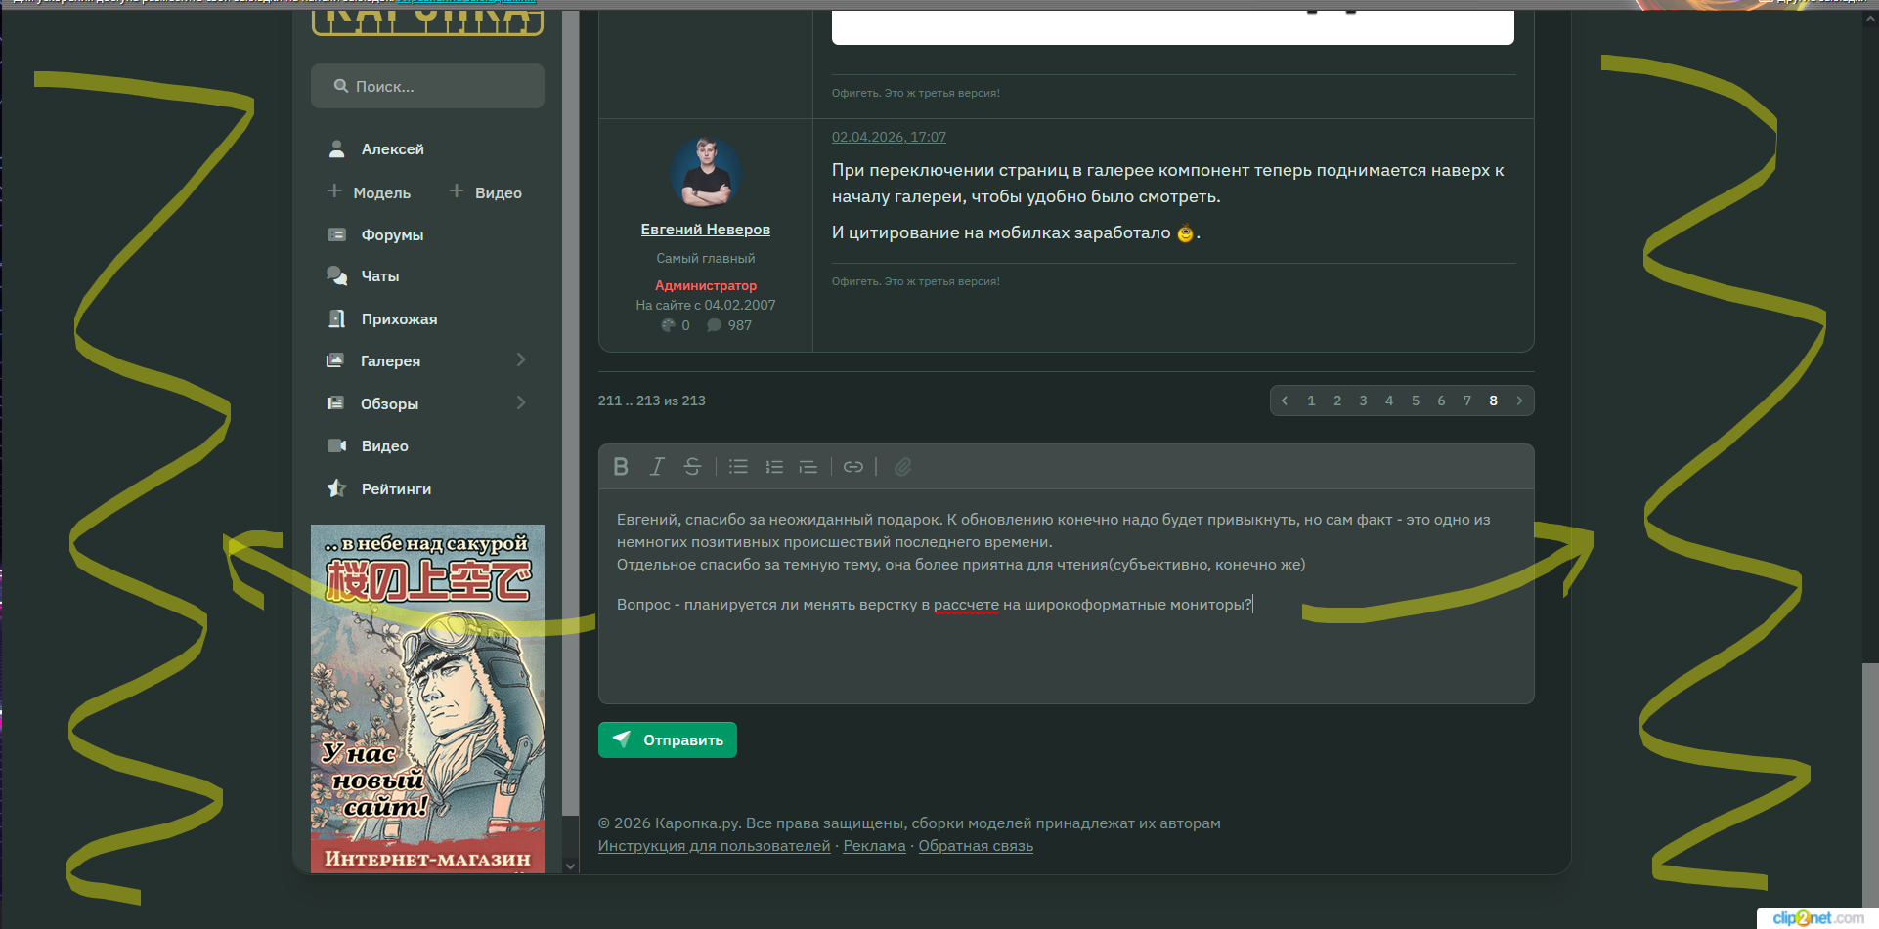Open the sakura shop advertisement banner
Screen dimensions: 1879x929
[x=427, y=698]
